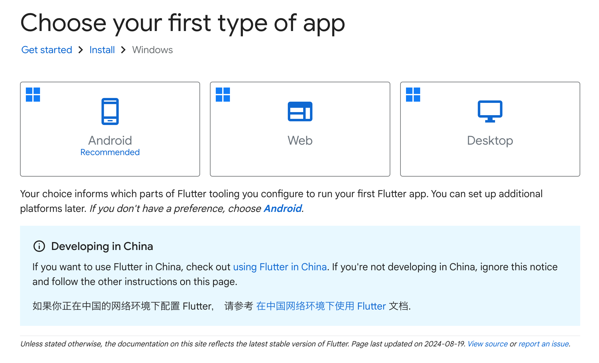Click Windows logo on Web card

[223, 95]
